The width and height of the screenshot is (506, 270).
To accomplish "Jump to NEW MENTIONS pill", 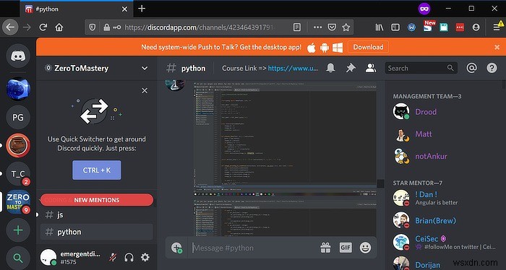I will coord(97,200).
